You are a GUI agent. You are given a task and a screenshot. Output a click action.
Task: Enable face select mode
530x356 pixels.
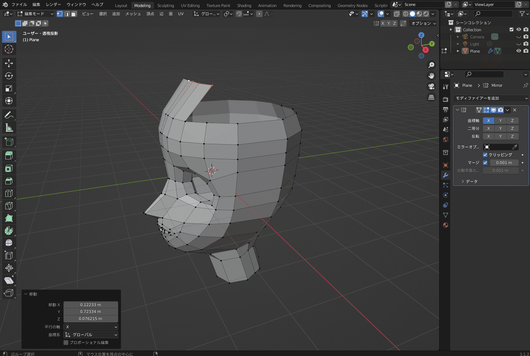[x=74, y=14]
